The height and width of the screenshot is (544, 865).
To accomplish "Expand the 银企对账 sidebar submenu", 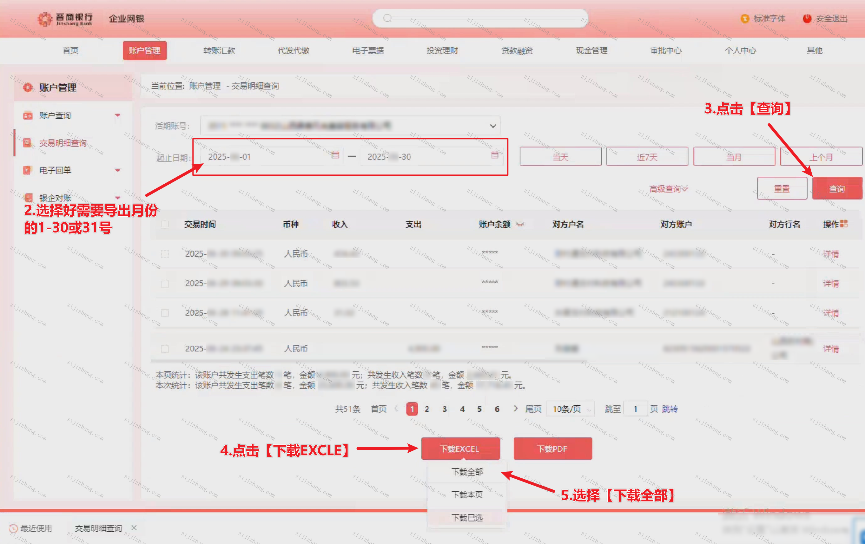I will point(117,198).
